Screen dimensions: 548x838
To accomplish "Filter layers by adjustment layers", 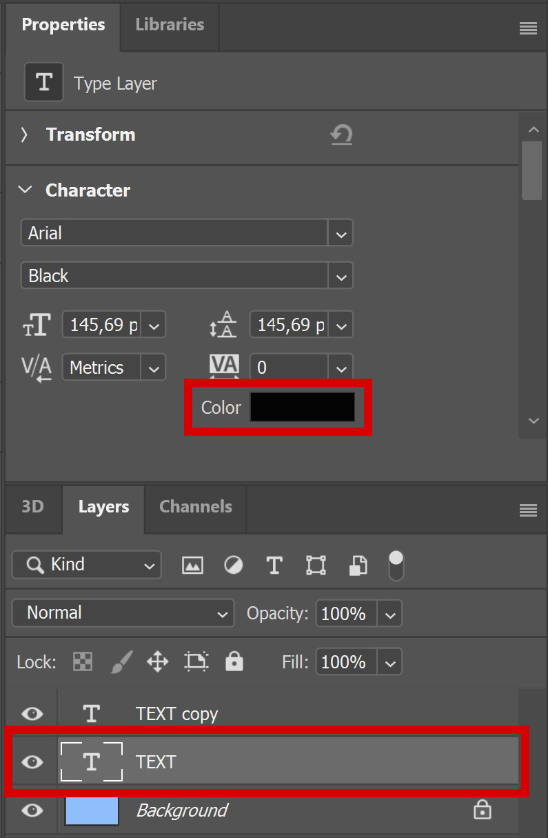I will coord(234,566).
